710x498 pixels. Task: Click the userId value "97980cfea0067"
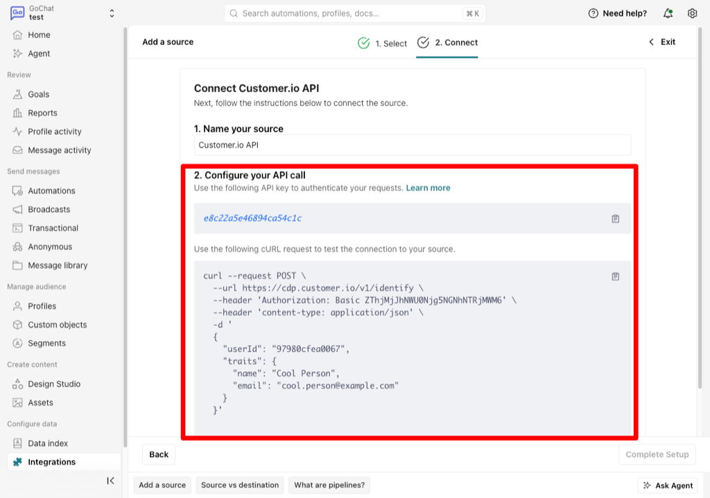click(x=309, y=349)
